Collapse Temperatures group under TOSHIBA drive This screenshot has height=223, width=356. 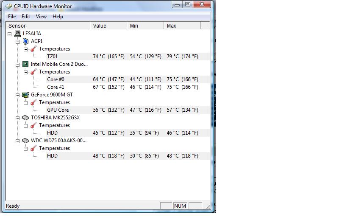[26, 126]
